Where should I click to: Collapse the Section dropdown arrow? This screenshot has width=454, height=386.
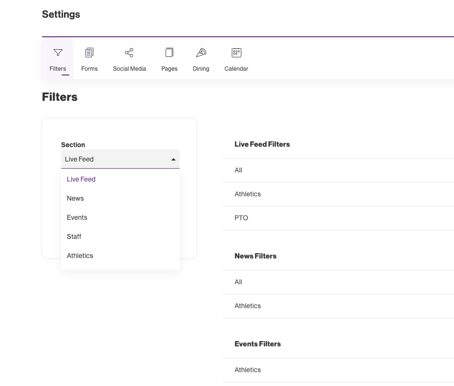173,160
